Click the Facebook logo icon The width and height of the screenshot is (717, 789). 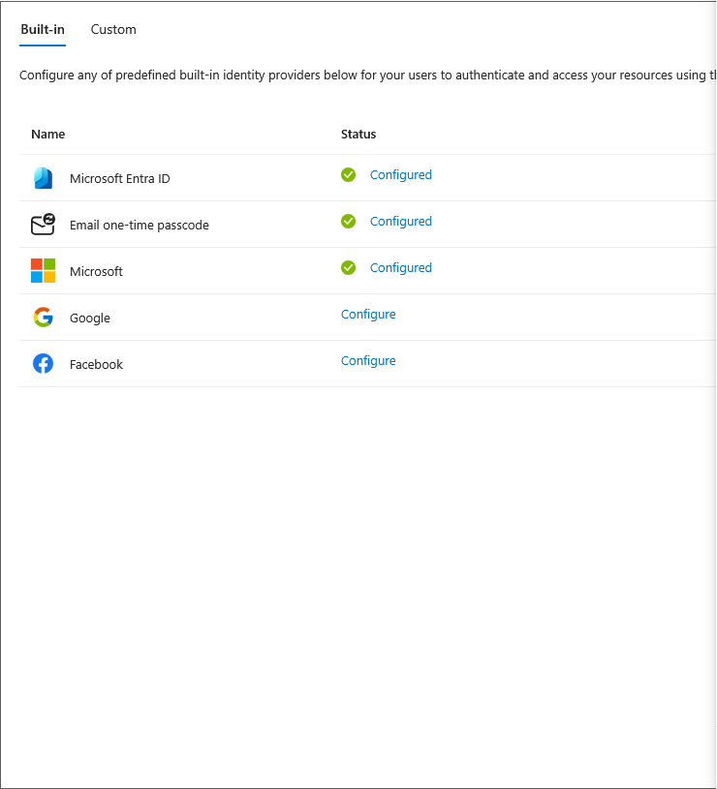[x=43, y=364]
